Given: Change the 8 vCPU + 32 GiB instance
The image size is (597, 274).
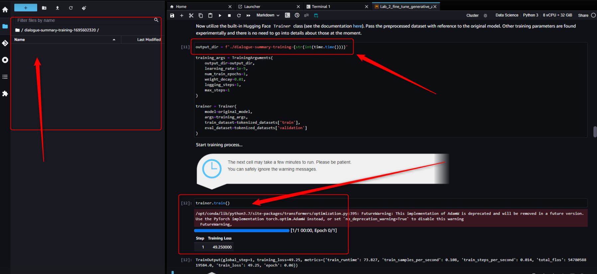Looking at the screenshot, I should pyautogui.click(x=557, y=15).
